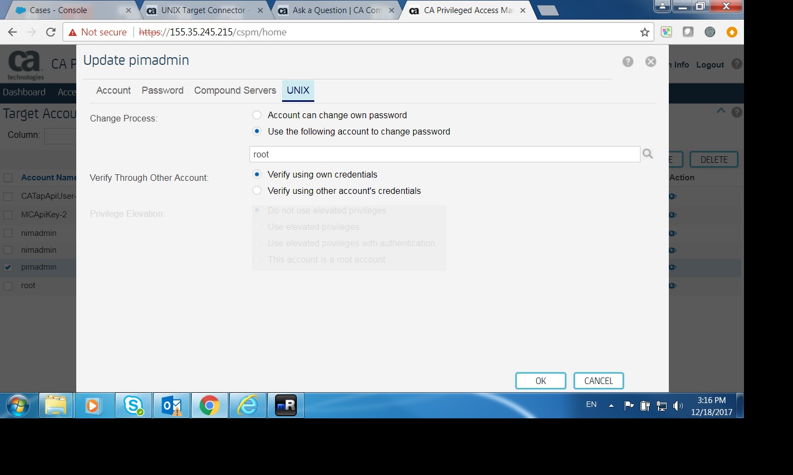Click the Chrome profile person button
This screenshot has height=475, width=793.
662,6
